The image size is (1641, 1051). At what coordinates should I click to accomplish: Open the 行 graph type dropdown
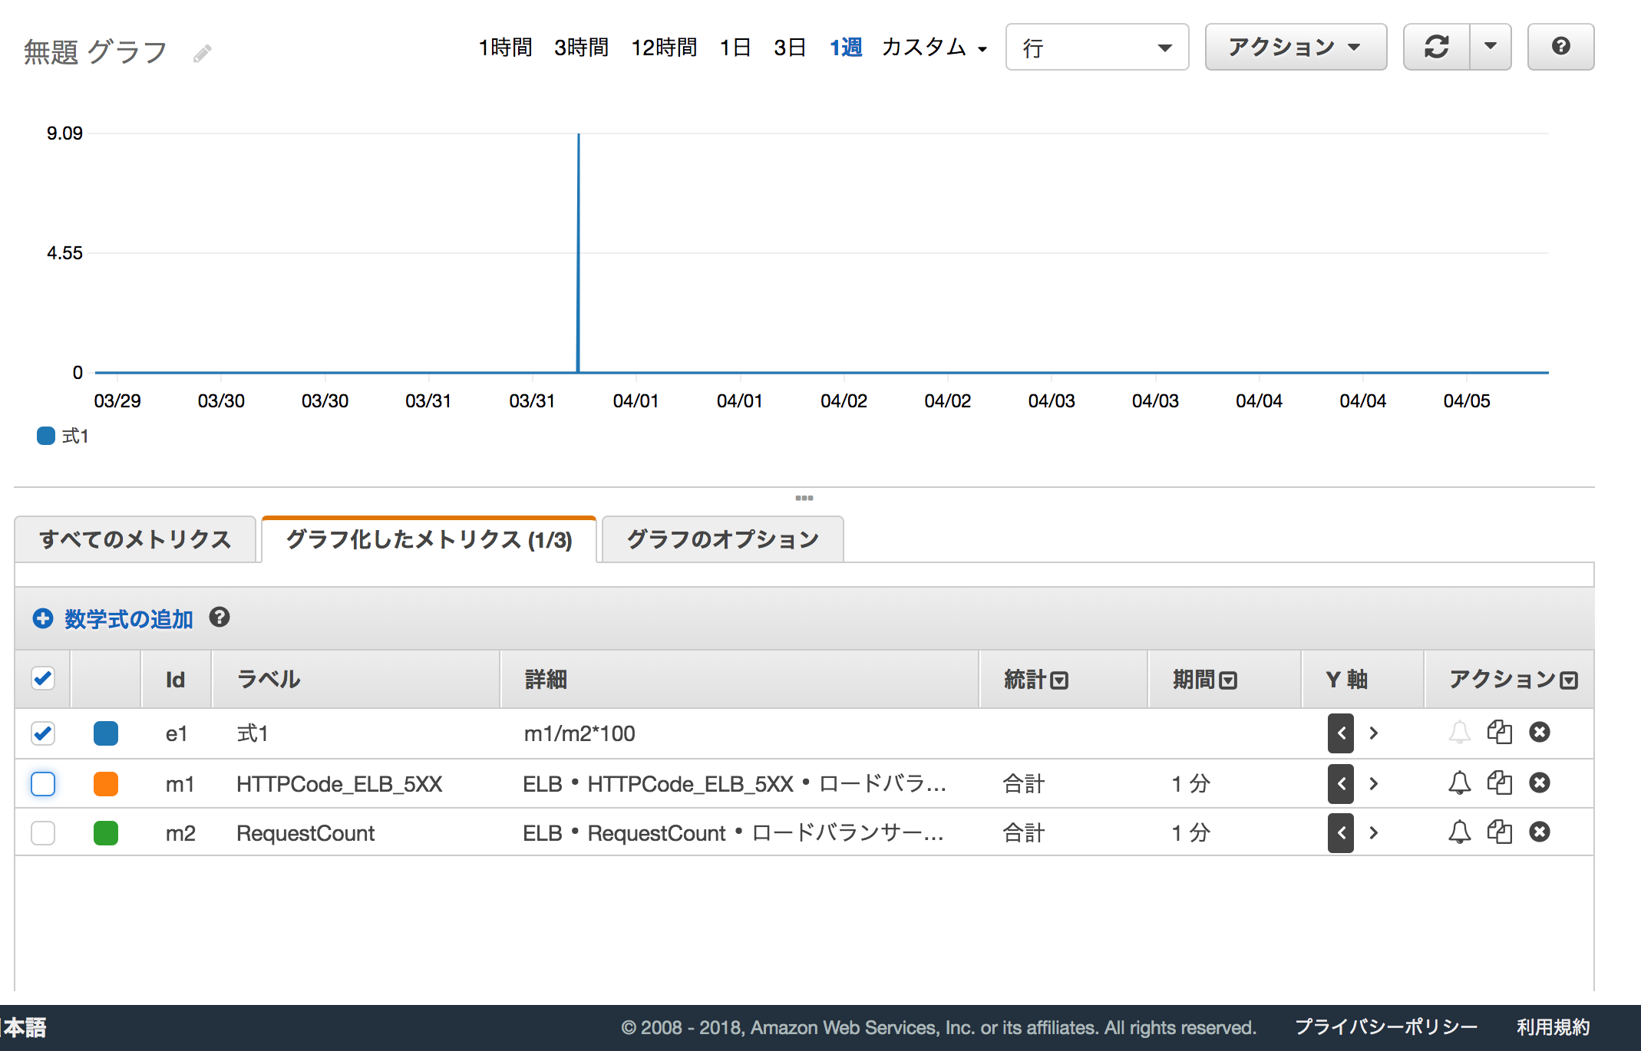pos(1097,48)
